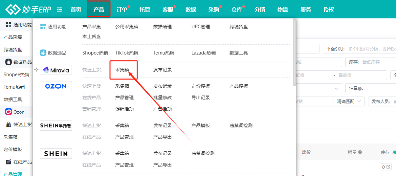
Task: Click the 库存 最低库存 input field
Action: (x=371, y=62)
